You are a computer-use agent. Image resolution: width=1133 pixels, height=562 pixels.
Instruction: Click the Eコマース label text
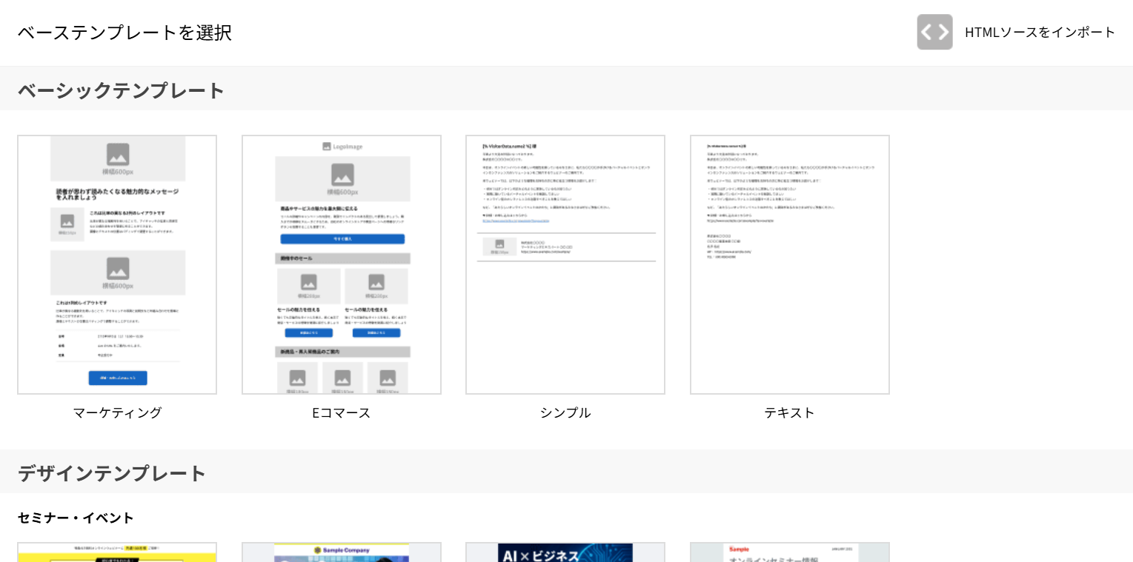(342, 412)
